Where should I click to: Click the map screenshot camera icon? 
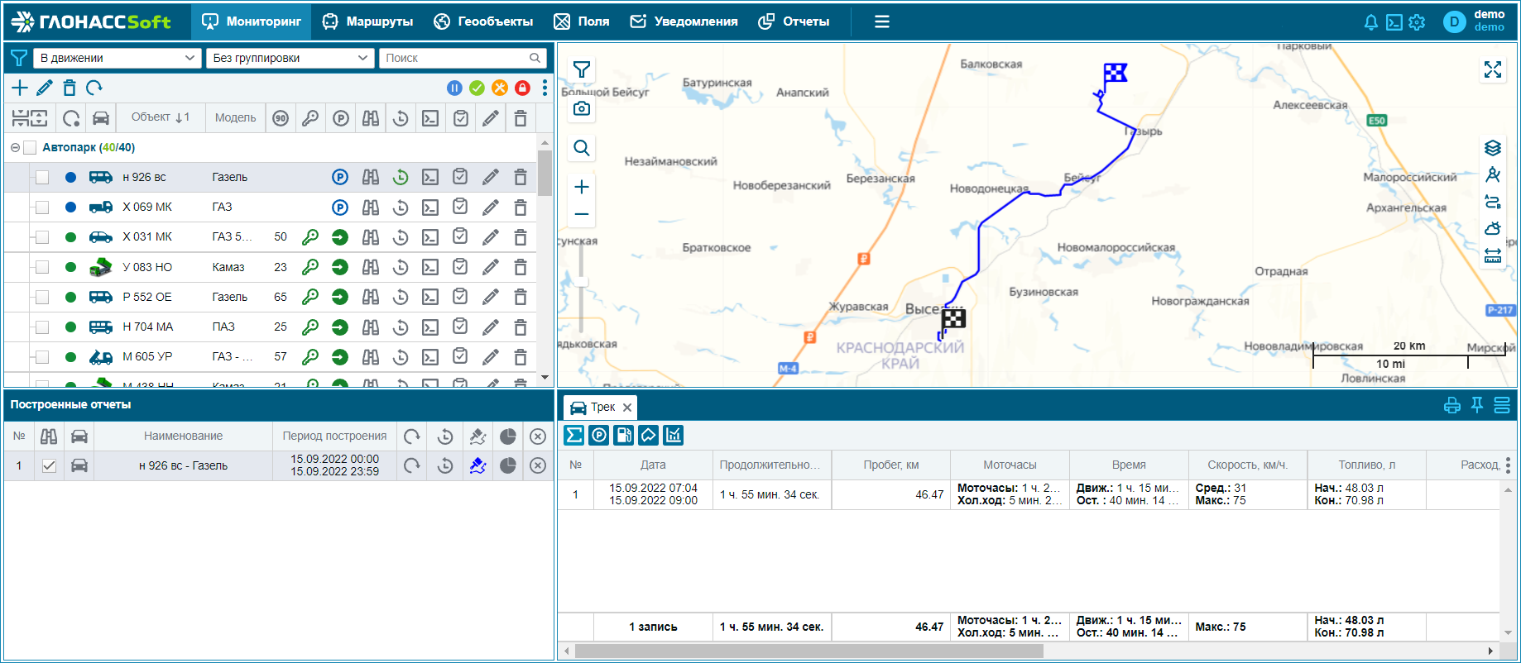pos(582,108)
